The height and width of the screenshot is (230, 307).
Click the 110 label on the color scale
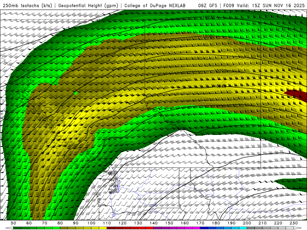[x=107, y=223]
